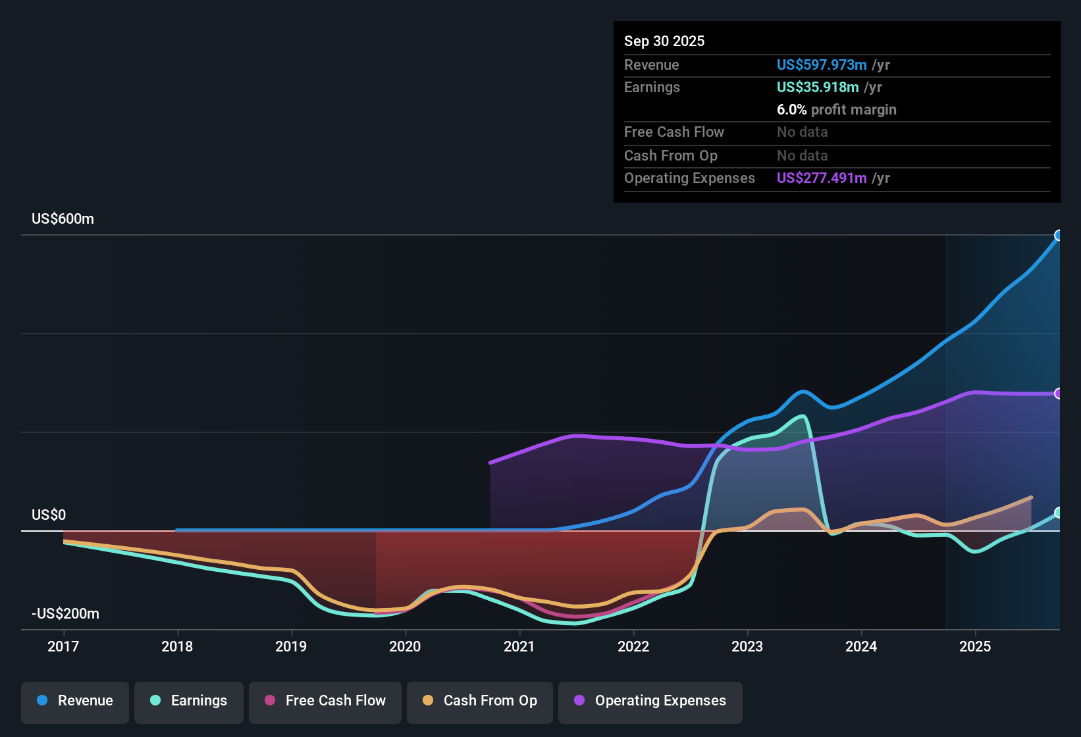Select the orange Cash From Op legend dot

pyautogui.click(x=428, y=701)
